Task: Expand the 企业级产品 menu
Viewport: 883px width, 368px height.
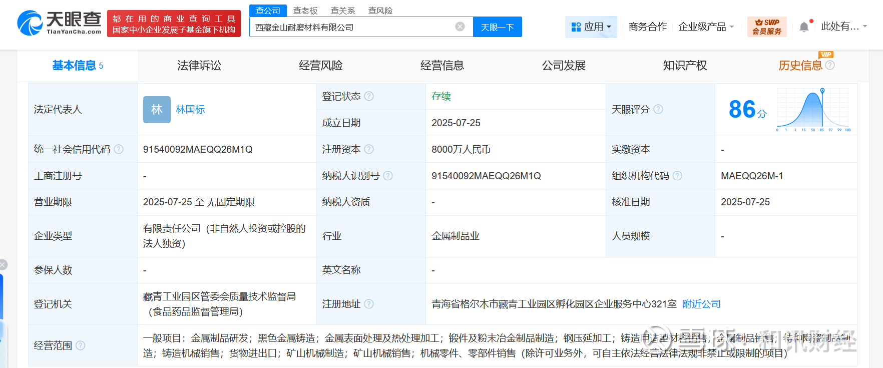Action: pyautogui.click(x=706, y=27)
